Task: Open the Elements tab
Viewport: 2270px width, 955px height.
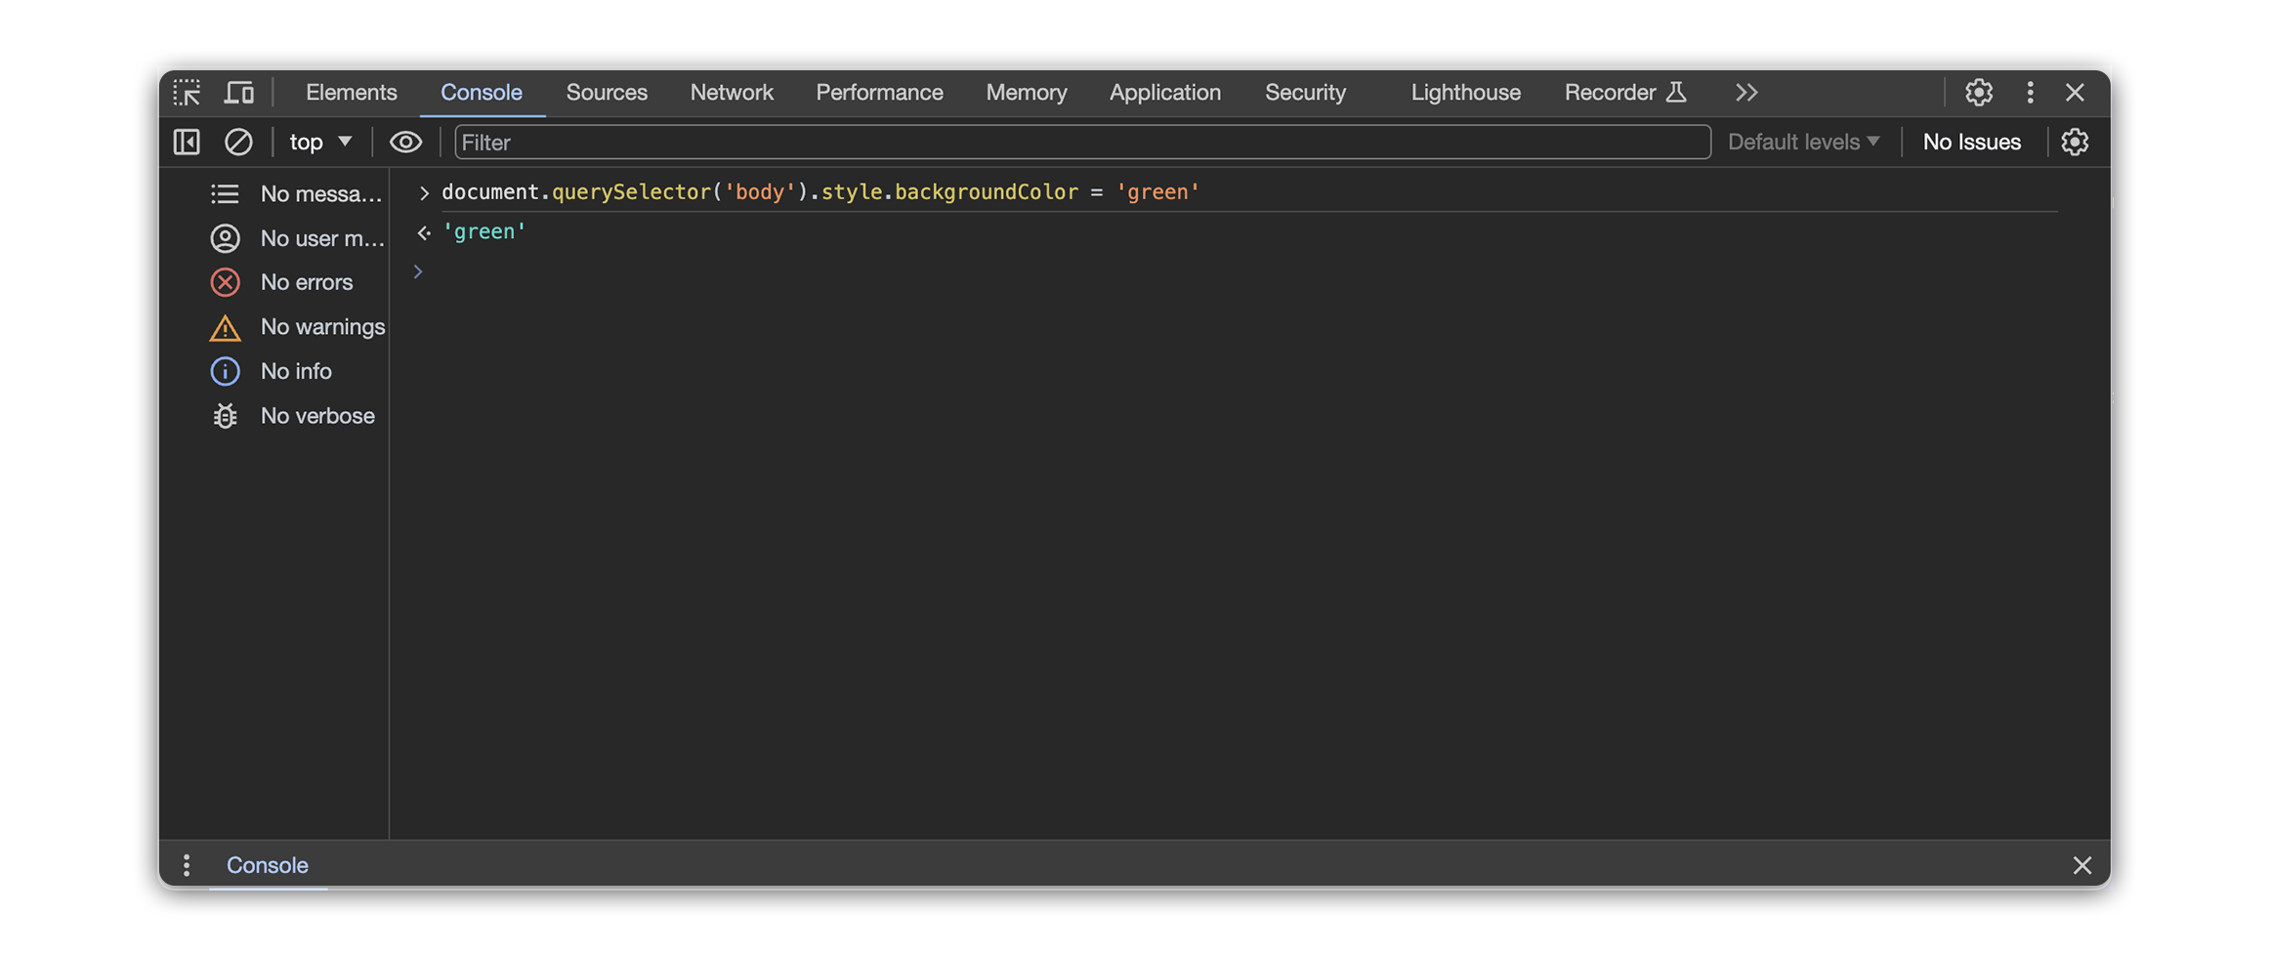Action: pos(351,93)
